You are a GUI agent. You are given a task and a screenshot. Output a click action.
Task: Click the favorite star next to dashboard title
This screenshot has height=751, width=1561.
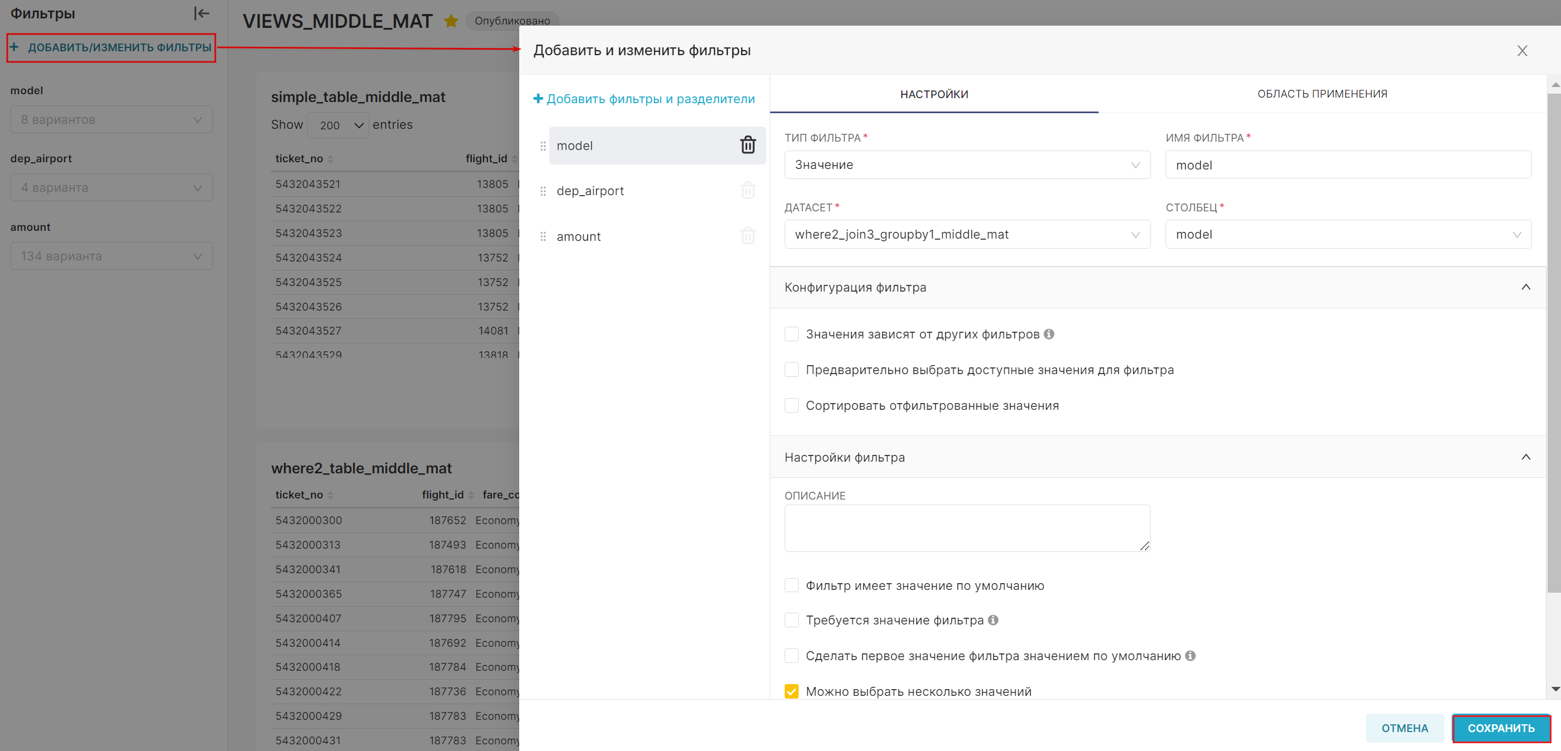[451, 21]
